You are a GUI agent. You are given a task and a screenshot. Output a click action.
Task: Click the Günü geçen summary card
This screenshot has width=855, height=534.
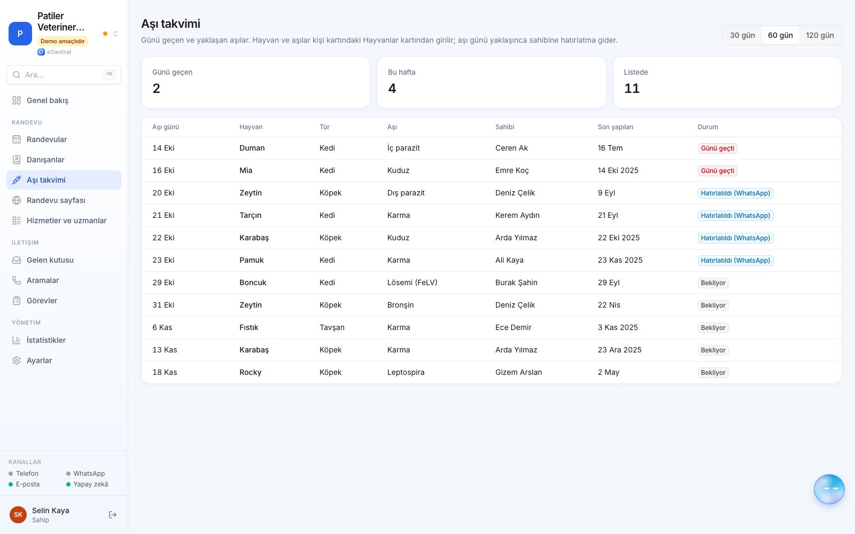click(255, 82)
